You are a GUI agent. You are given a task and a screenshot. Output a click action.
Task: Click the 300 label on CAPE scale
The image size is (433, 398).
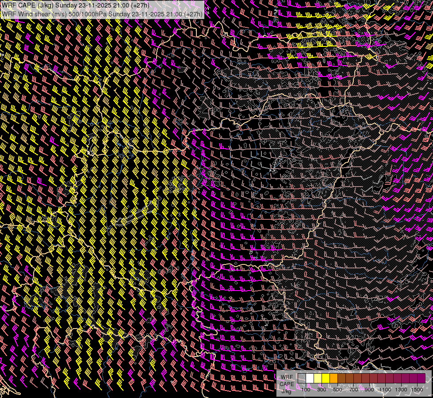tap(322, 389)
